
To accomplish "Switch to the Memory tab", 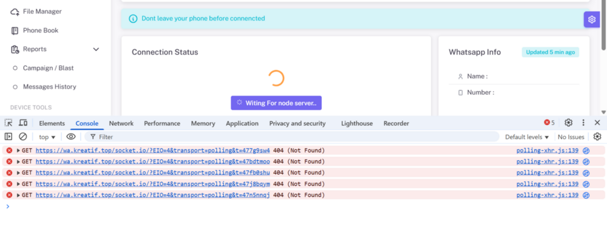I will [203, 123].
